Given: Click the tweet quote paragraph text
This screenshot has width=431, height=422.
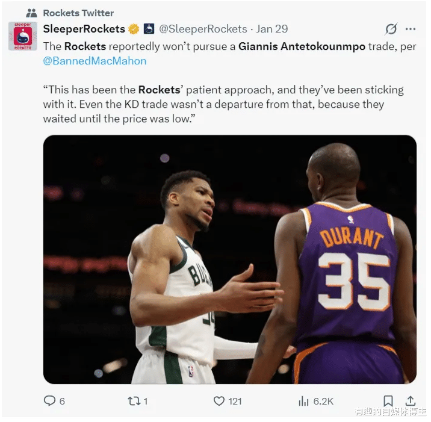Looking at the screenshot, I should (x=223, y=104).
